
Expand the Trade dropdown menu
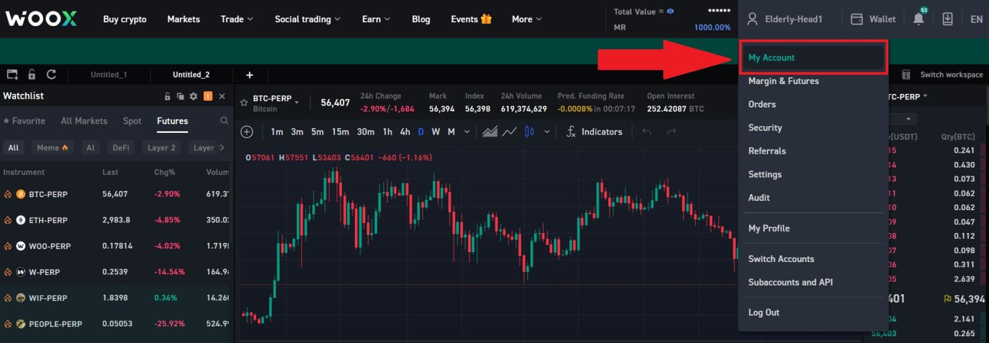237,19
